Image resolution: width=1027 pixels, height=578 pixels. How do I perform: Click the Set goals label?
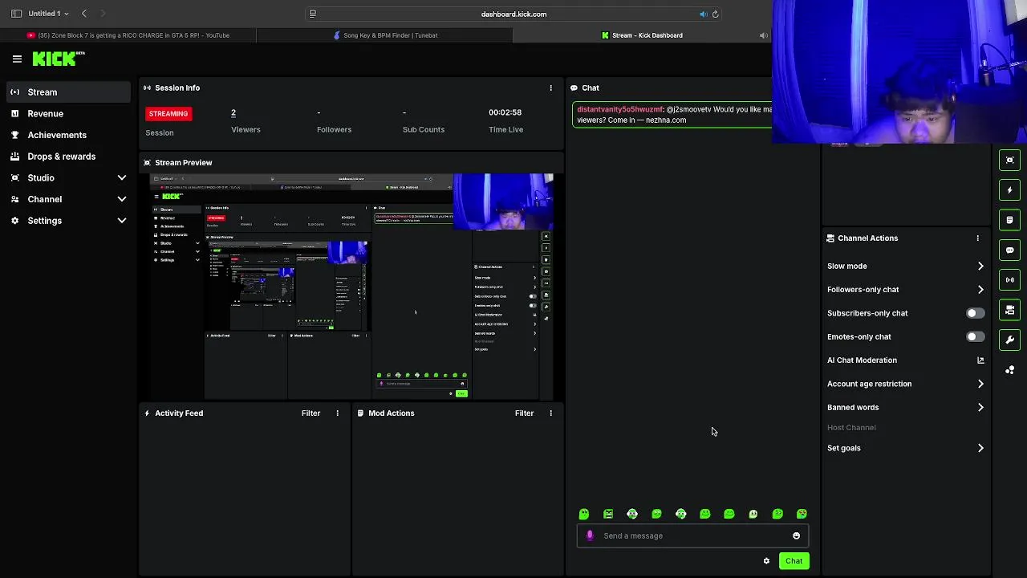(x=843, y=448)
